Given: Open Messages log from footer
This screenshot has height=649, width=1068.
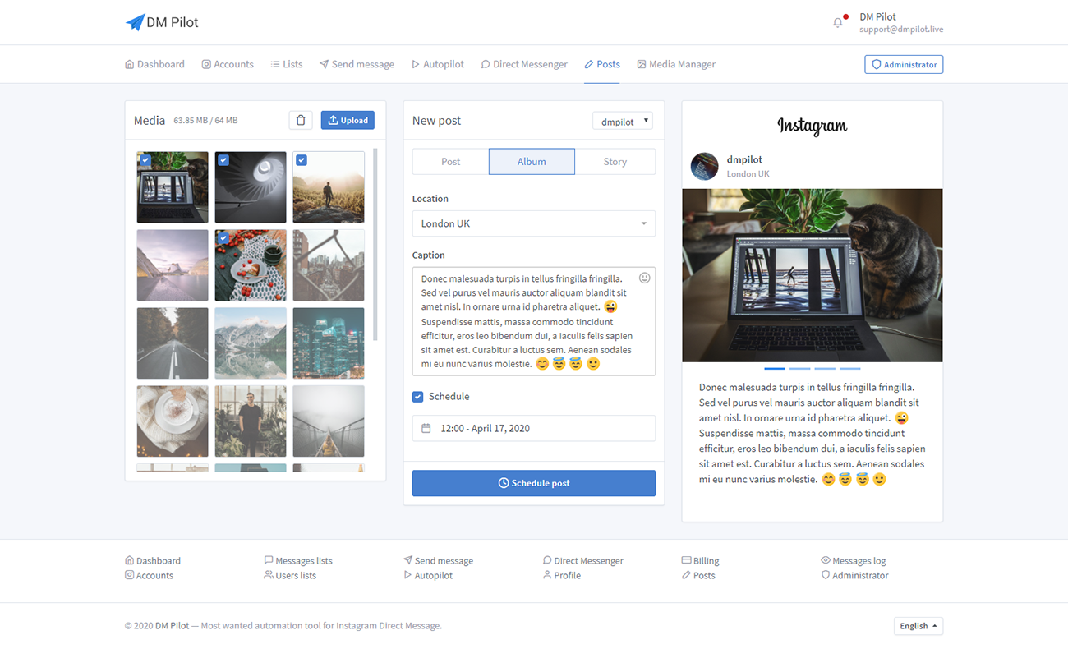Looking at the screenshot, I should [x=854, y=560].
